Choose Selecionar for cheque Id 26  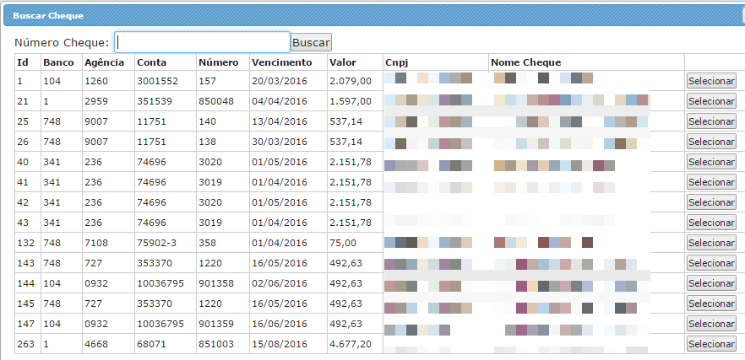pyautogui.click(x=711, y=142)
